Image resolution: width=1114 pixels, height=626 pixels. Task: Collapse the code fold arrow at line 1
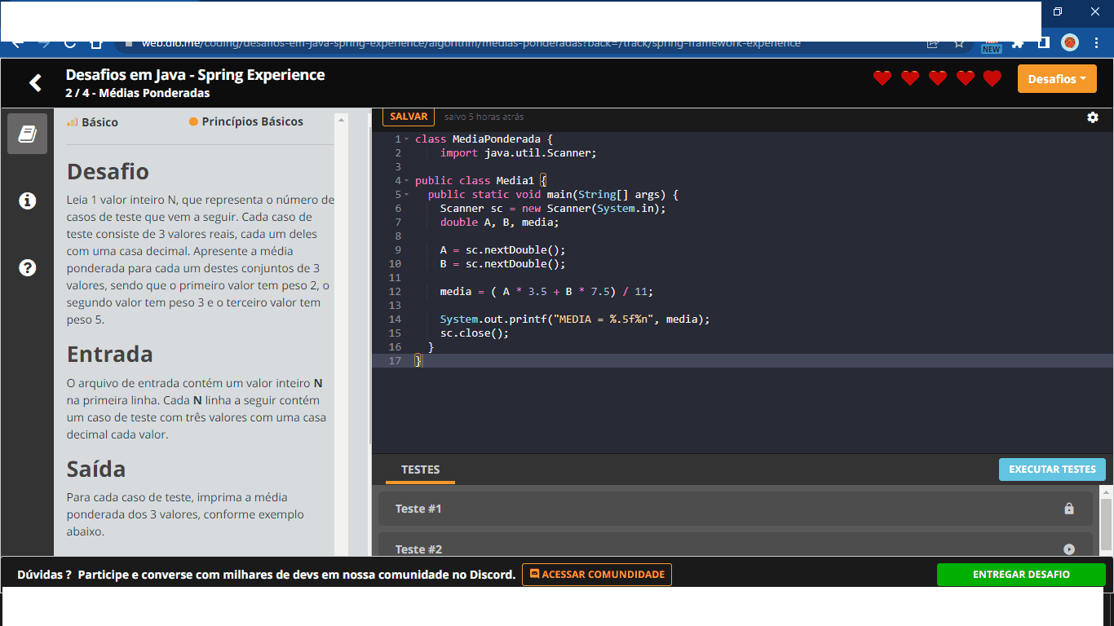[406, 139]
